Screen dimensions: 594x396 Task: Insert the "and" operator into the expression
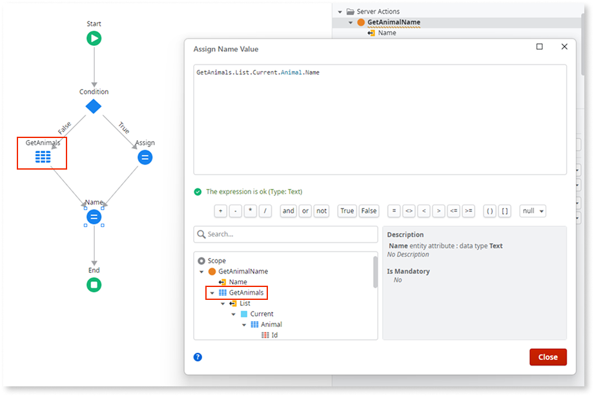(288, 211)
